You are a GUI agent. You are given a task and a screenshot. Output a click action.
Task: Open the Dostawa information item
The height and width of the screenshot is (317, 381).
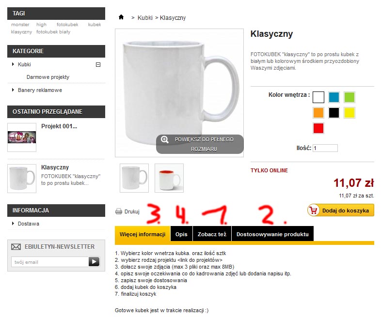29,224
